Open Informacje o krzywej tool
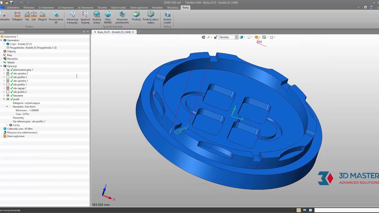This screenshot has width=379, height=213. pyautogui.click(x=73, y=17)
